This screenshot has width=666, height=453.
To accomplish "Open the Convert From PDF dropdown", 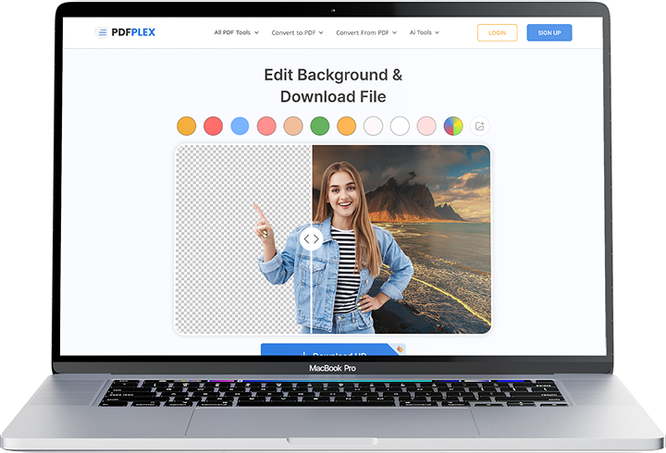I will 366,32.
